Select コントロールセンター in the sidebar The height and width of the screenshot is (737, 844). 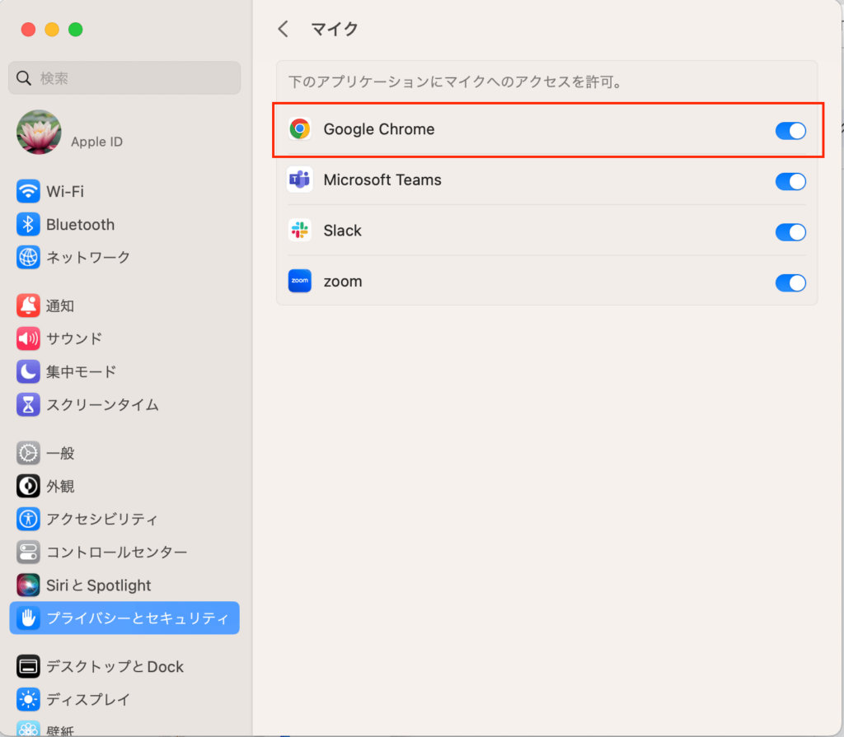124,552
